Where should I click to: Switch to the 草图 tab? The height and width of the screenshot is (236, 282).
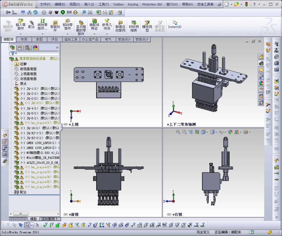pos(39,39)
